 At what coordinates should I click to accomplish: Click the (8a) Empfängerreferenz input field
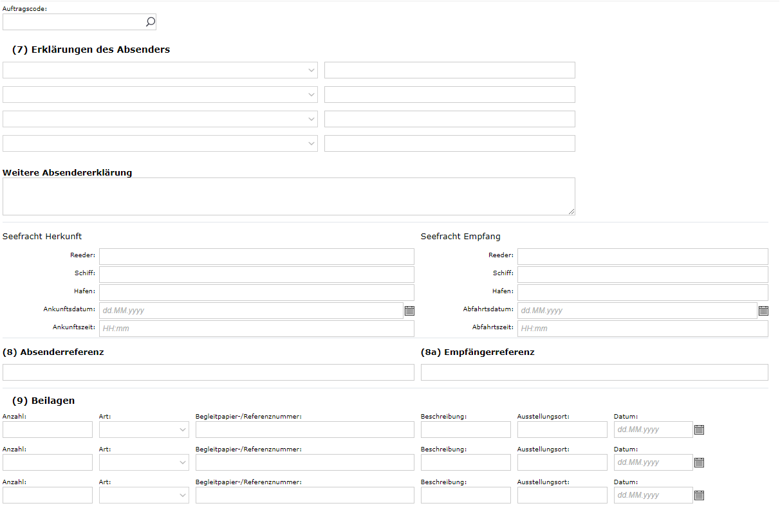[x=595, y=372]
